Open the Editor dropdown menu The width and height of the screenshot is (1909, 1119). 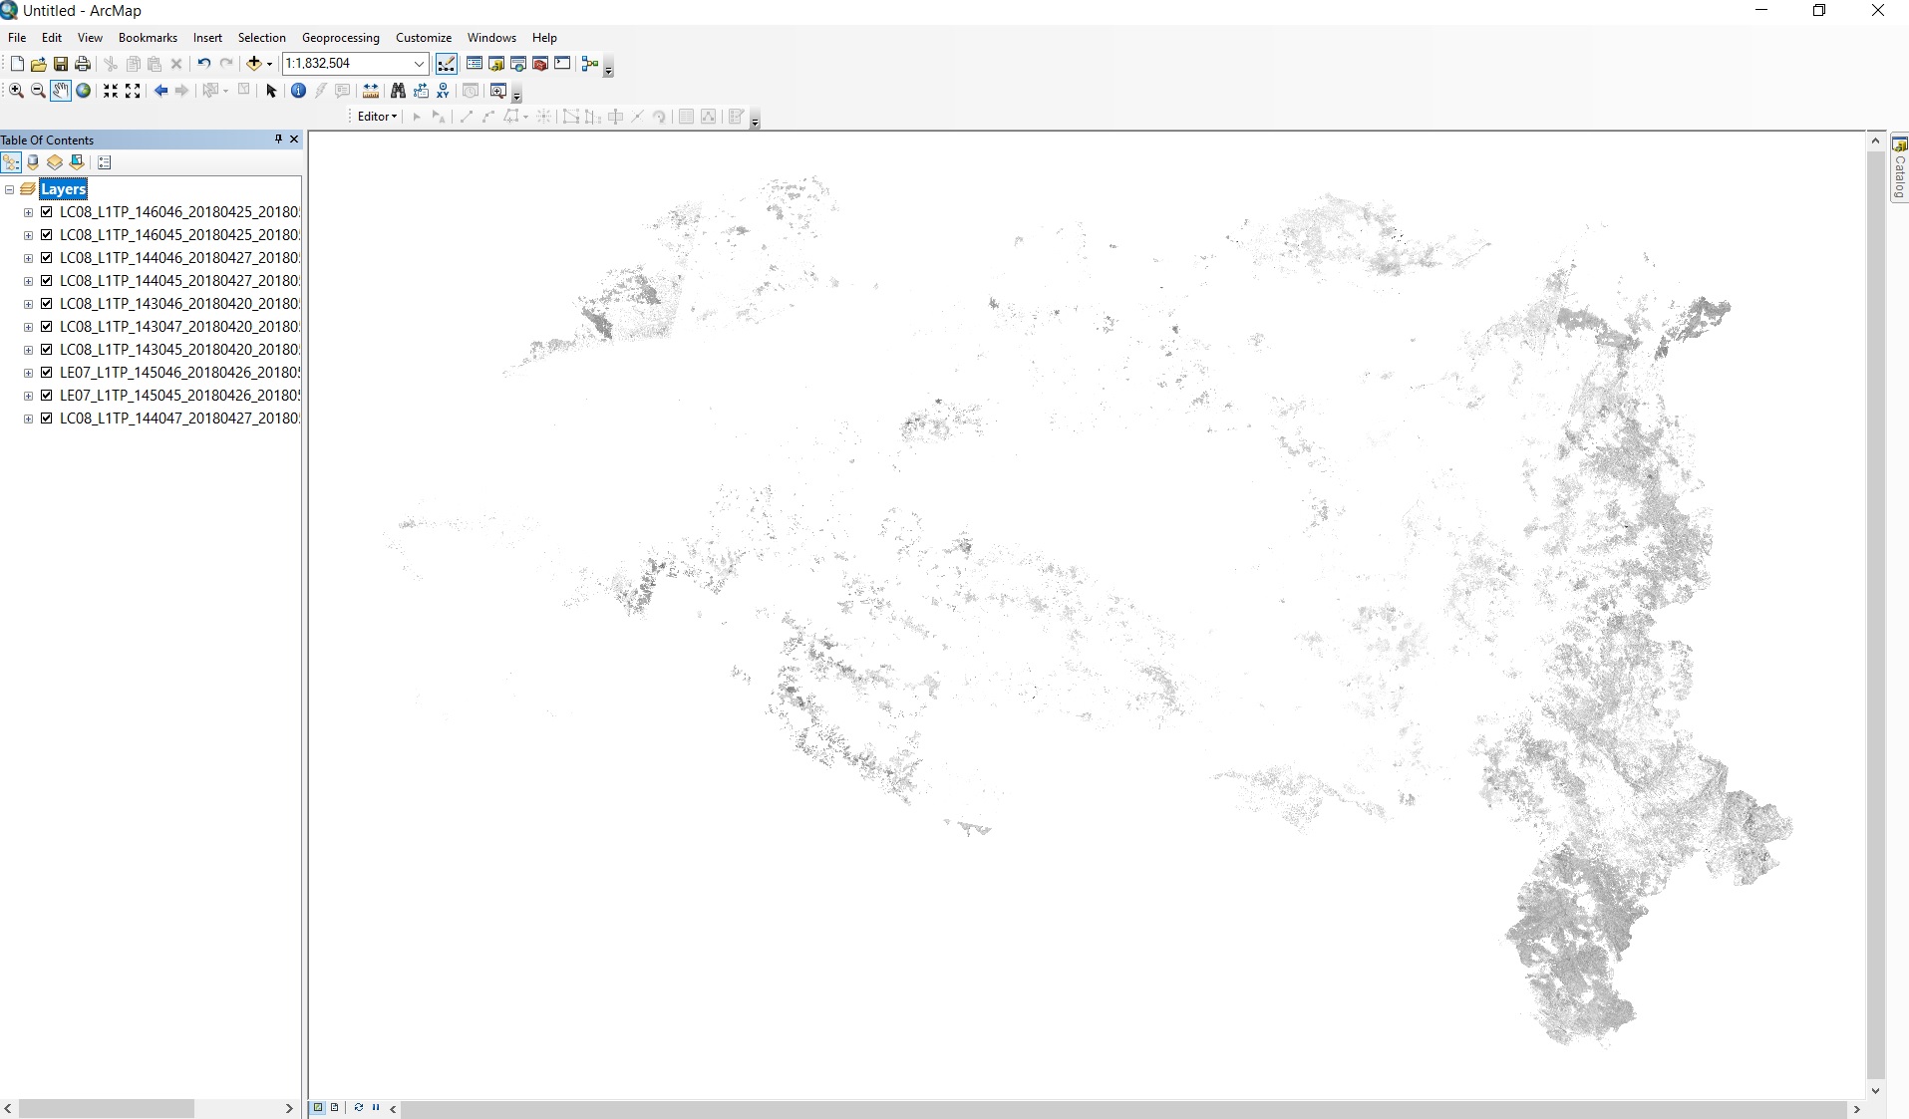(376, 117)
